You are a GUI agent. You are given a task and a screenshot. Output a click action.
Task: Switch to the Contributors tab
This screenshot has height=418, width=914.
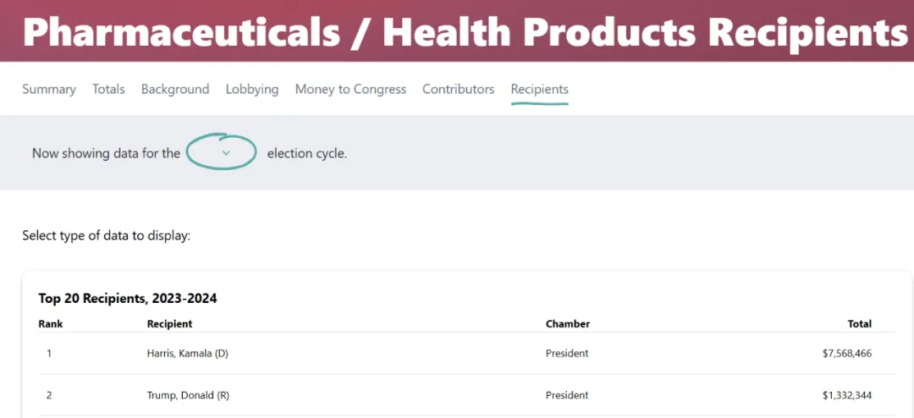pos(458,89)
